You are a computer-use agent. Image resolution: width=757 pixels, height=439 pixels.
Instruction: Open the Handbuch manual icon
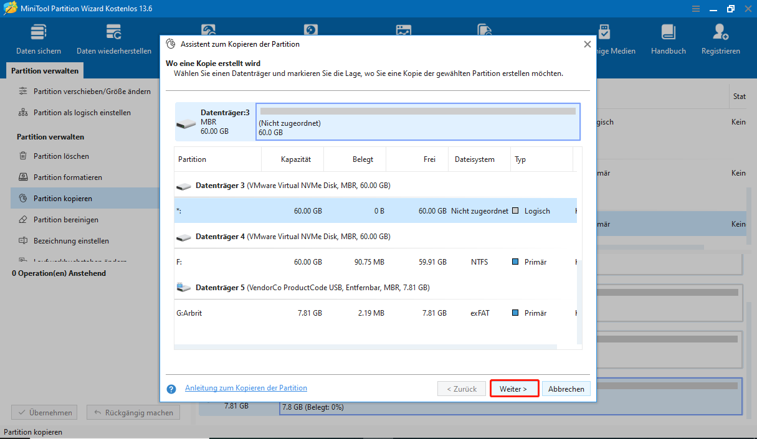[669, 39]
